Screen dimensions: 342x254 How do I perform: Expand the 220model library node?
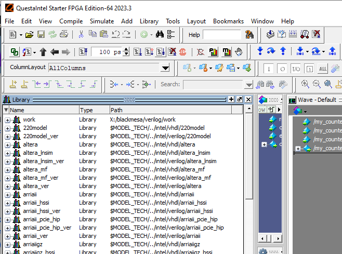point(7,128)
